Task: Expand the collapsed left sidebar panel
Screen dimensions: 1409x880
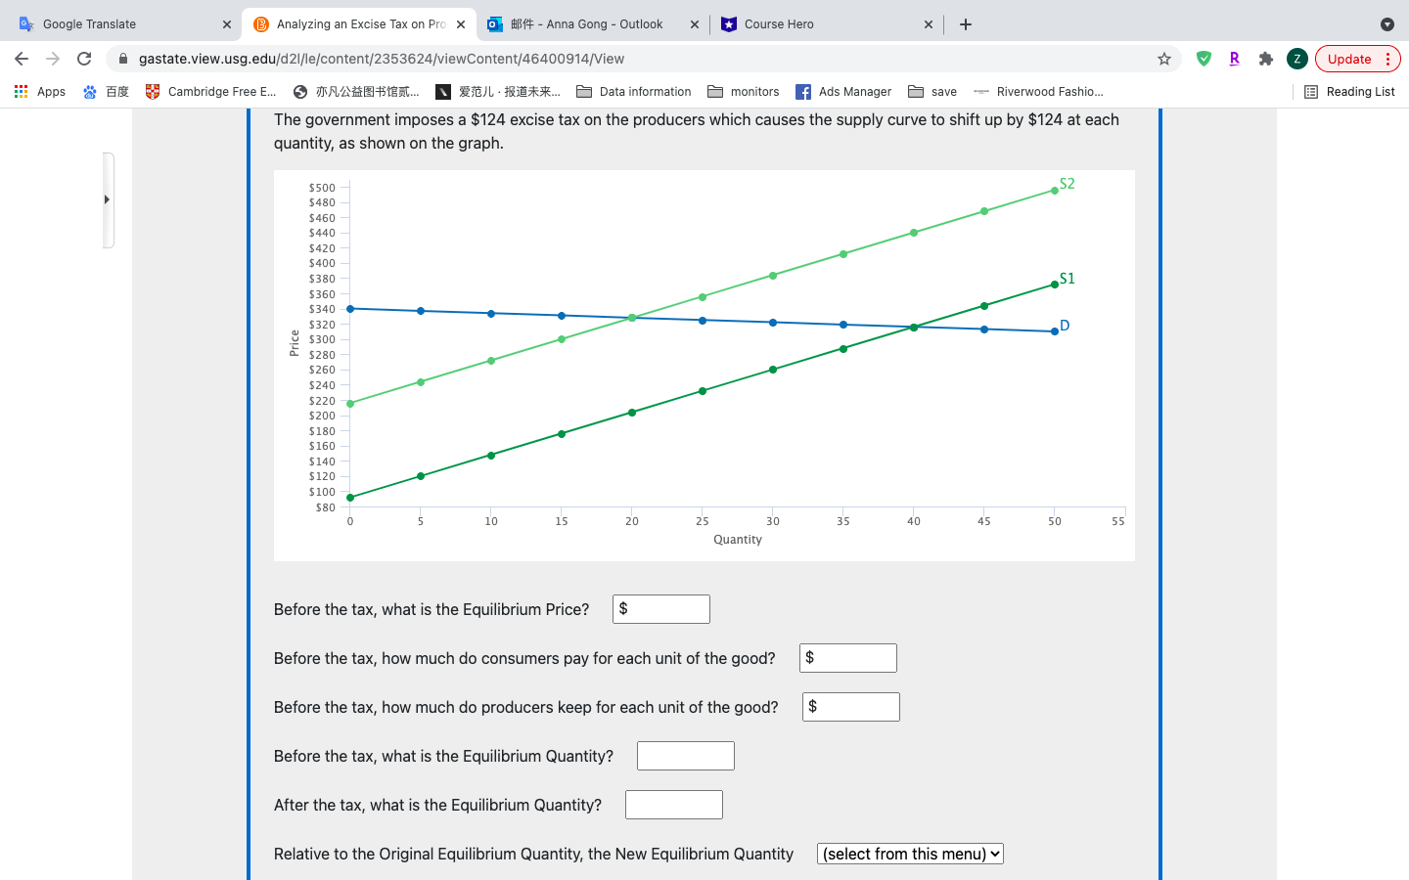Action: click(108, 198)
